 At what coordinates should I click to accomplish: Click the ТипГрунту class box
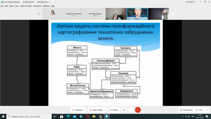click(x=126, y=52)
